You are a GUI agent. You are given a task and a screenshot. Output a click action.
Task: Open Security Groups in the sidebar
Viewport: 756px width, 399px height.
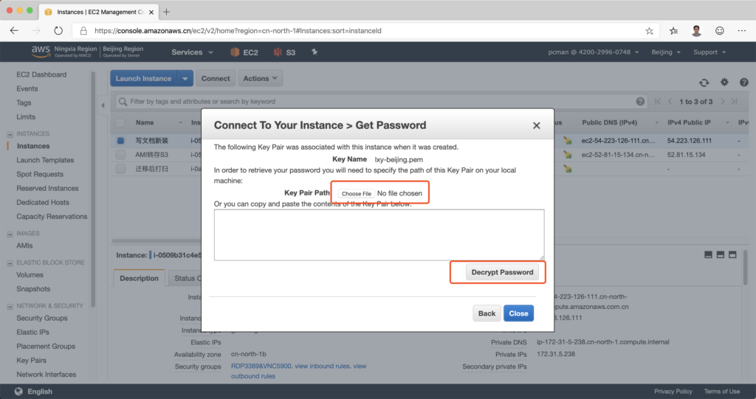41,318
